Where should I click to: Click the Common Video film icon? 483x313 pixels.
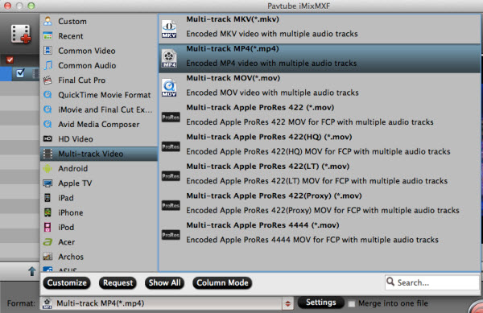pos(47,51)
